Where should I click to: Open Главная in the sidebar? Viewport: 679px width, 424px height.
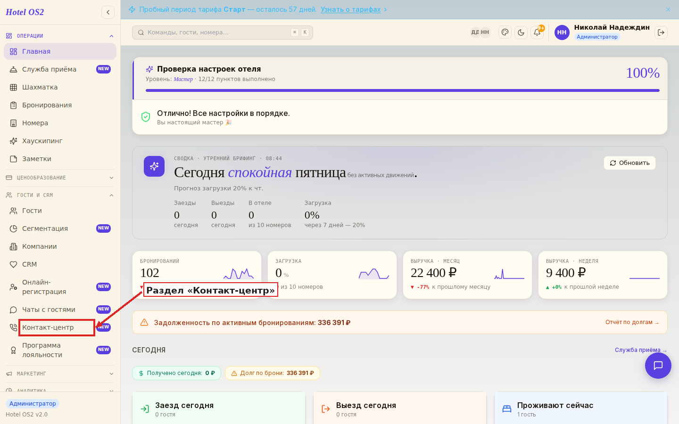(60, 51)
